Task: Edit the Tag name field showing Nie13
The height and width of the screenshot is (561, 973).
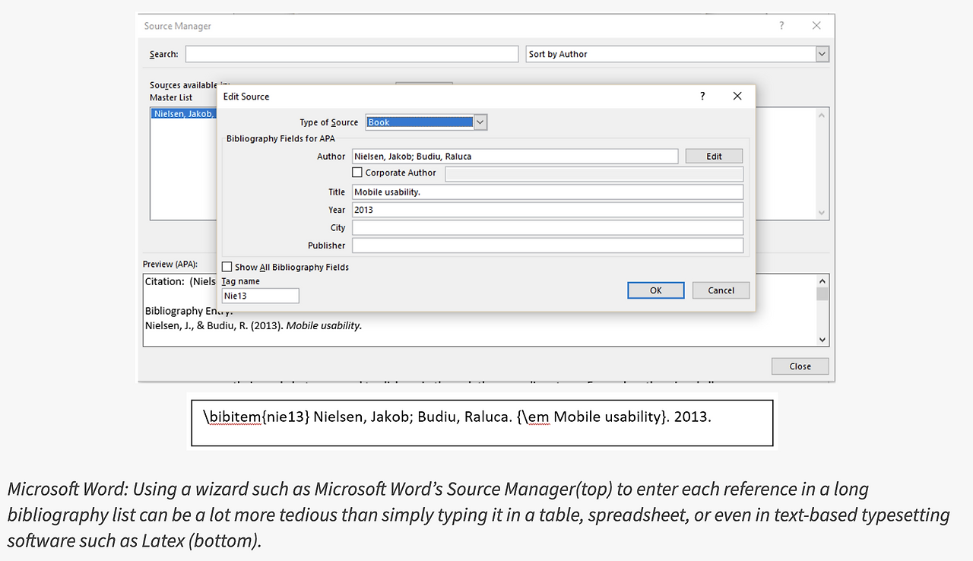Action: [x=260, y=295]
